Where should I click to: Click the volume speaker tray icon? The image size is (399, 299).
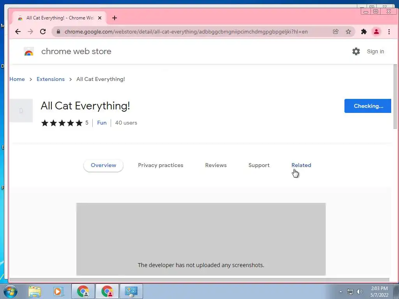pos(360,292)
